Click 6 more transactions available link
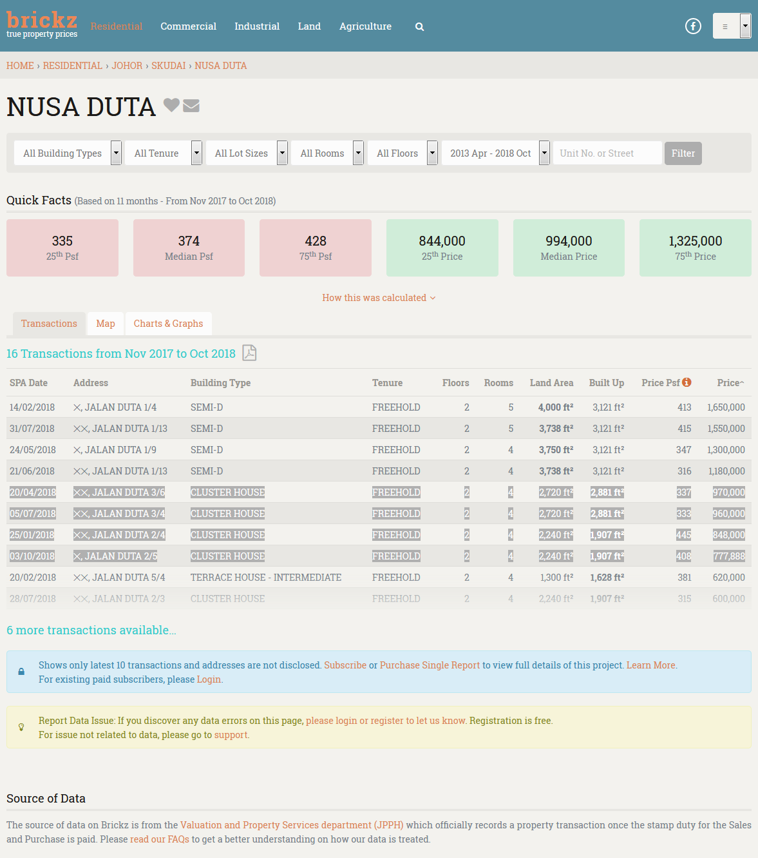The image size is (758, 858). point(91,630)
